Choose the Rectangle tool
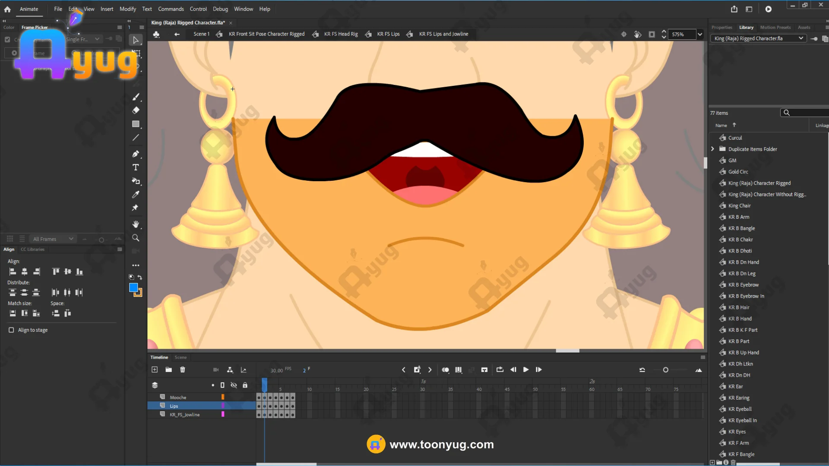This screenshot has height=466, width=829. pyautogui.click(x=136, y=124)
